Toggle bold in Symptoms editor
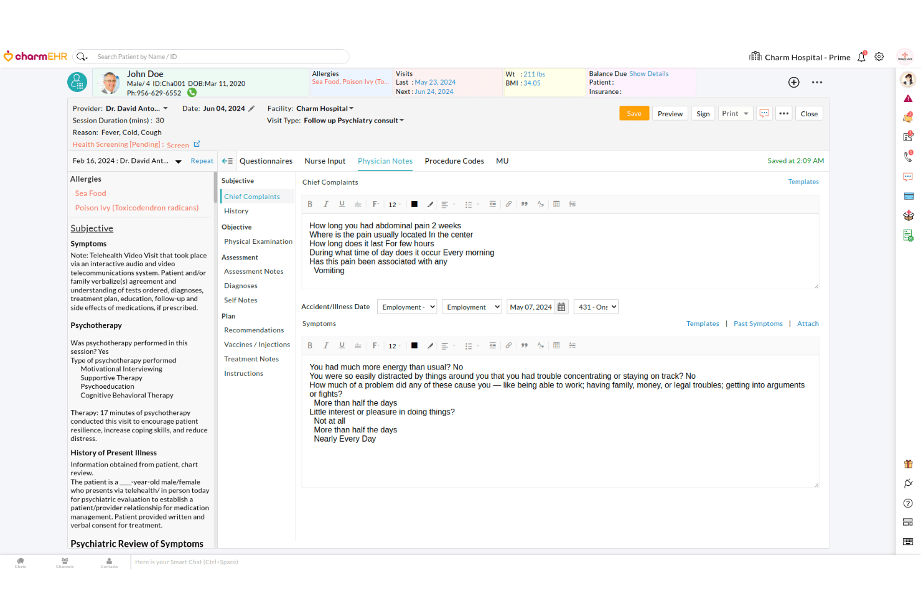Image resolution: width=921 pixels, height=614 pixels. [x=310, y=345]
